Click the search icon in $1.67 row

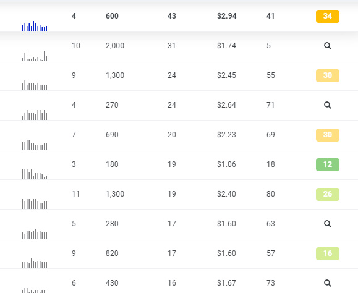point(328,283)
